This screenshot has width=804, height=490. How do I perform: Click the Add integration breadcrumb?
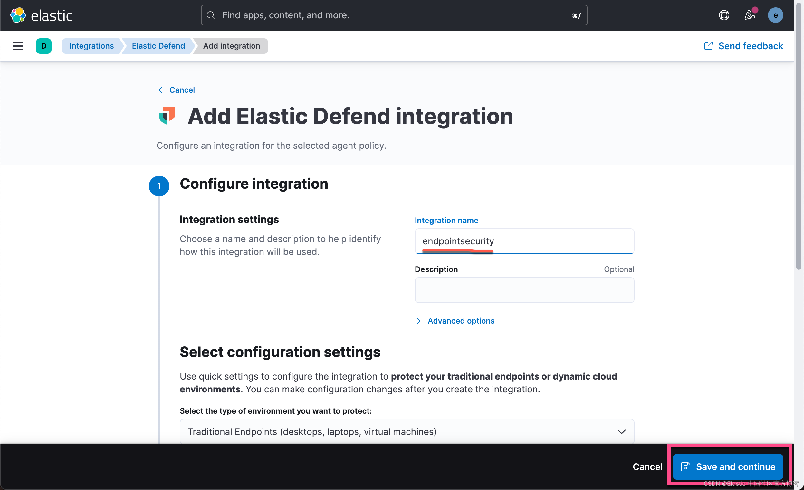[231, 46]
